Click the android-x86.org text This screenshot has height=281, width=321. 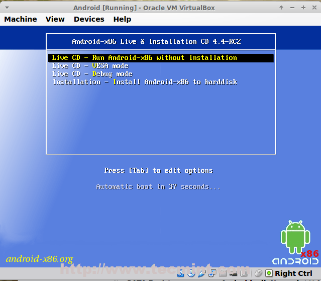pyautogui.click(x=40, y=259)
